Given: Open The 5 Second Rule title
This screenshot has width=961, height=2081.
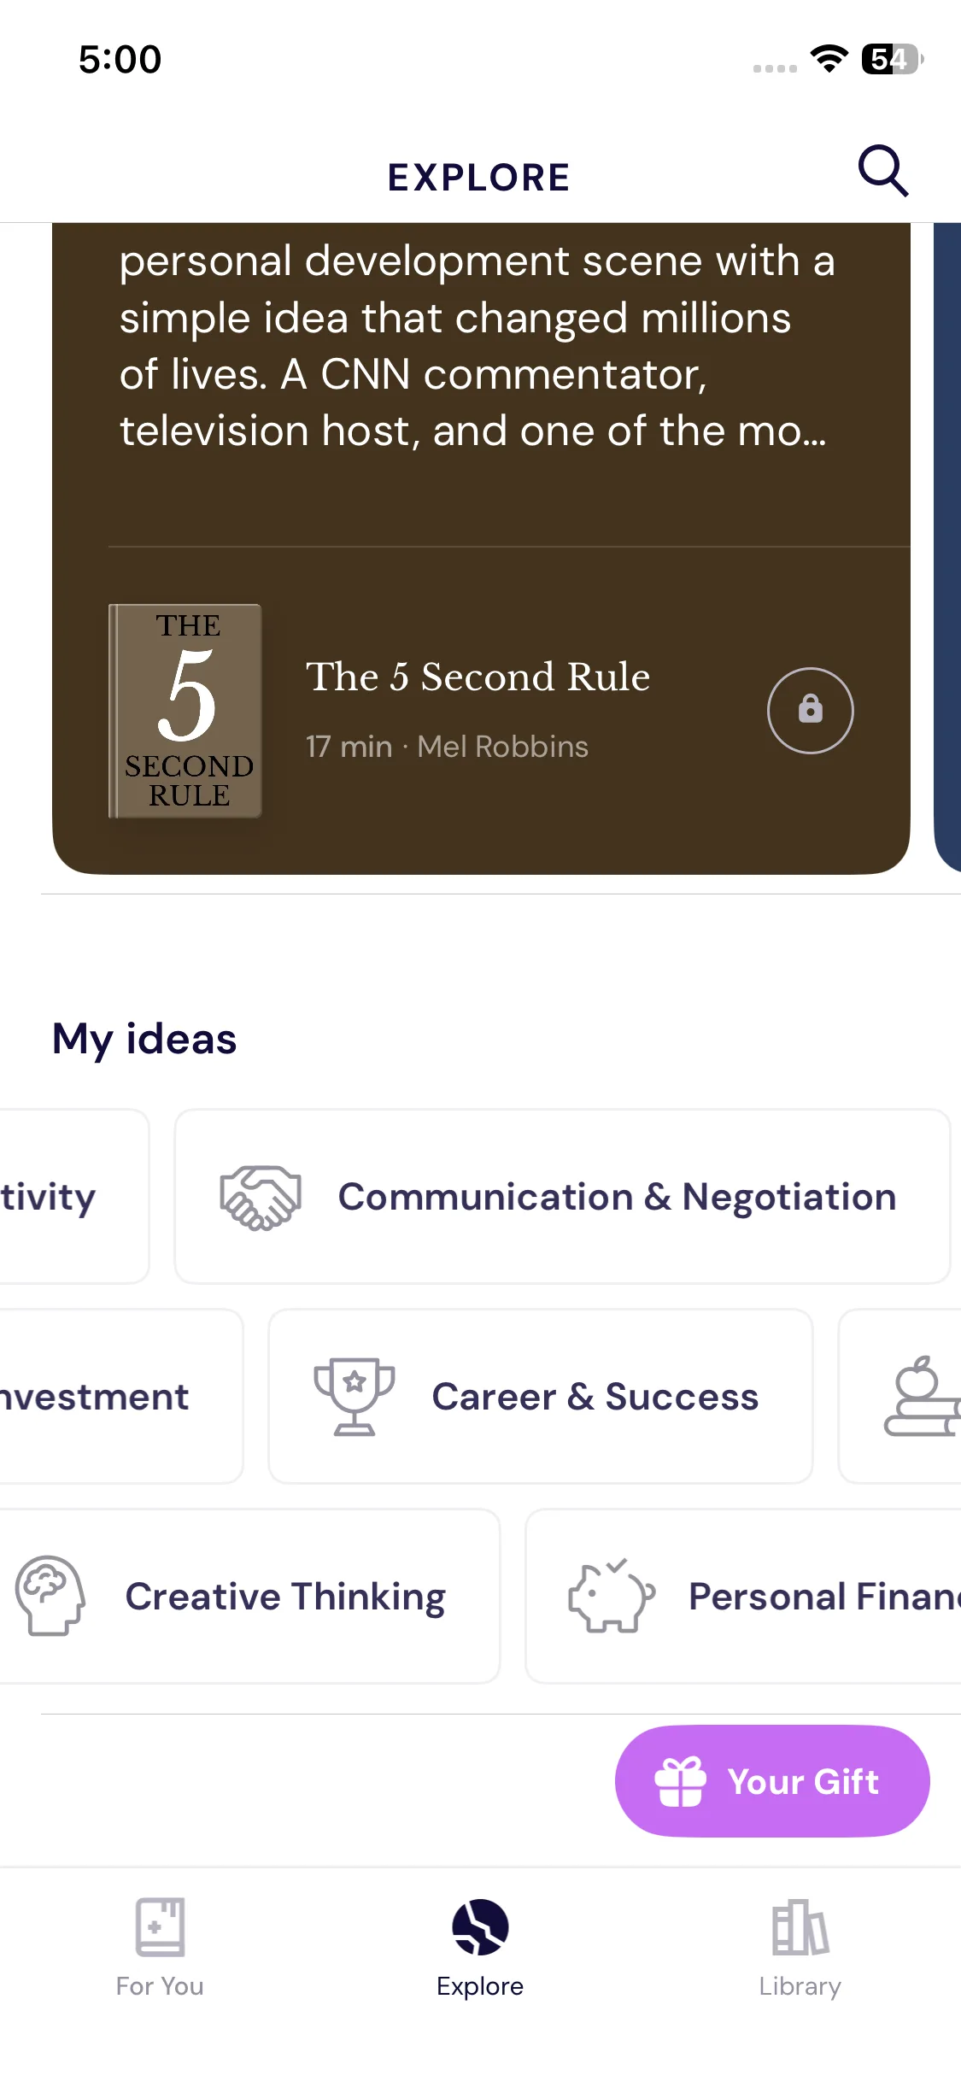Looking at the screenshot, I should click(x=478, y=677).
